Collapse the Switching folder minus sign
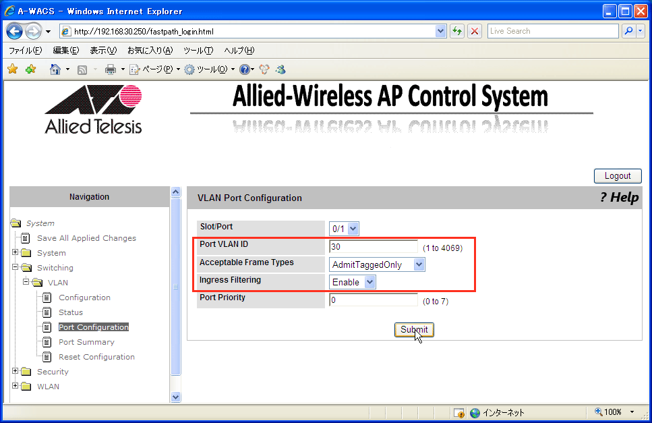Image resolution: width=652 pixels, height=423 pixels. pyautogui.click(x=15, y=266)
